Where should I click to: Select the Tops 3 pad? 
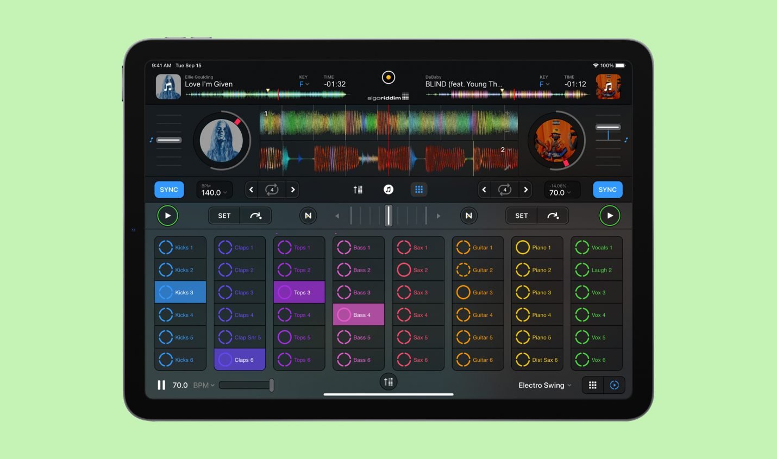pos(298,292)
